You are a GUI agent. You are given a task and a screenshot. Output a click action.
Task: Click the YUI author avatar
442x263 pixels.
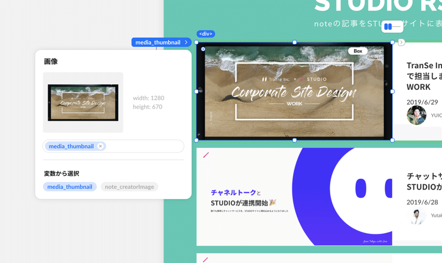pyautogui.click(x=417, y=115)
